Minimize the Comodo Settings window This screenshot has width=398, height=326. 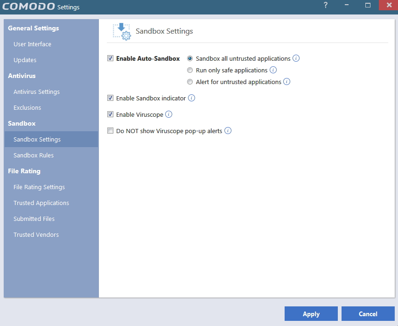pyautogui.click(x=347, y=5)
